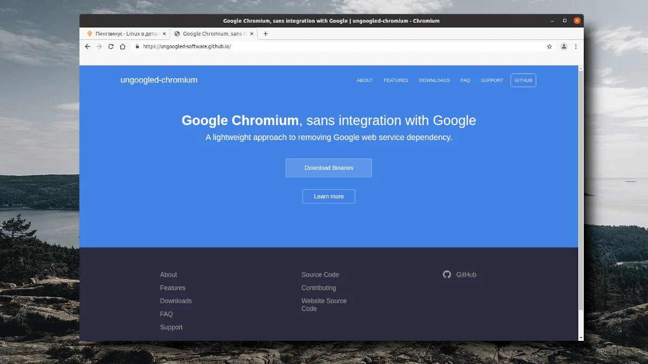Click the ungoogled-chromium site title
The width and height of the screenshot is (648, 364).
pos(159,80)
